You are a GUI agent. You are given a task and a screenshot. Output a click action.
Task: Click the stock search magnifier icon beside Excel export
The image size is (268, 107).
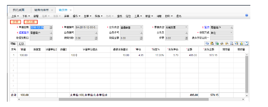(222, 44)
